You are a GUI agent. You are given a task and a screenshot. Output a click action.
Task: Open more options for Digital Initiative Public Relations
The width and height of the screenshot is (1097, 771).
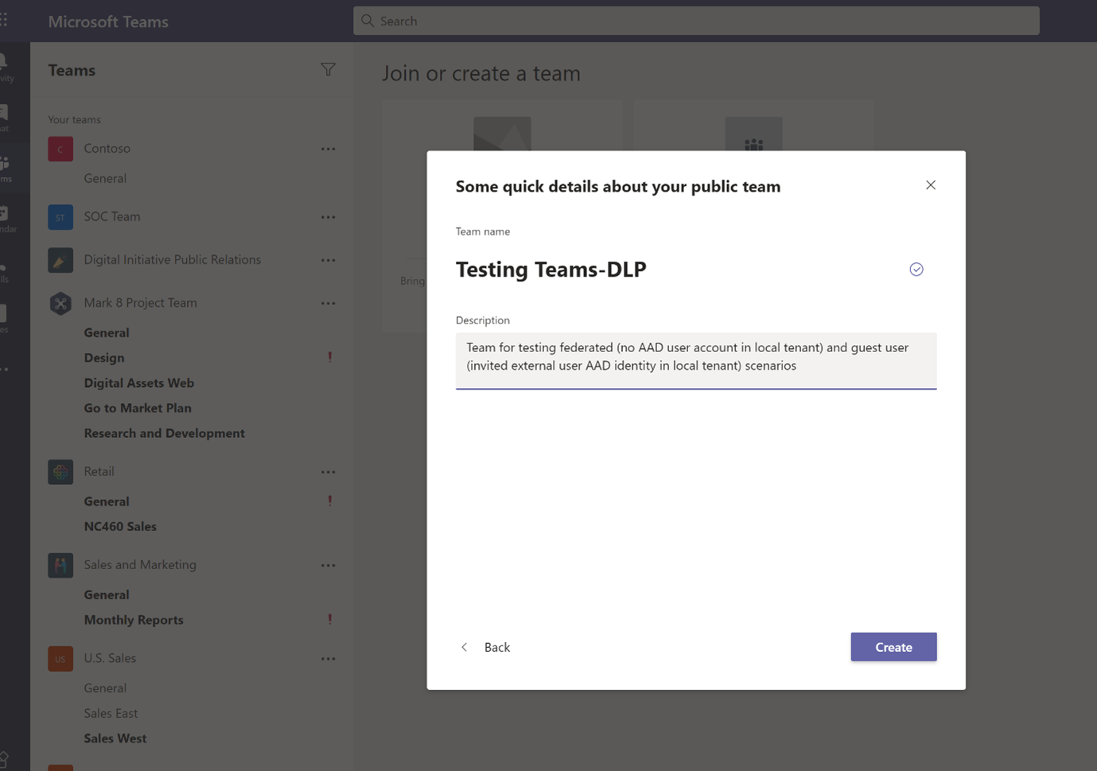(x=328, y=260)
